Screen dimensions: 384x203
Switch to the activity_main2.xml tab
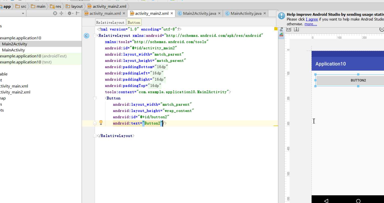[152, 13]
